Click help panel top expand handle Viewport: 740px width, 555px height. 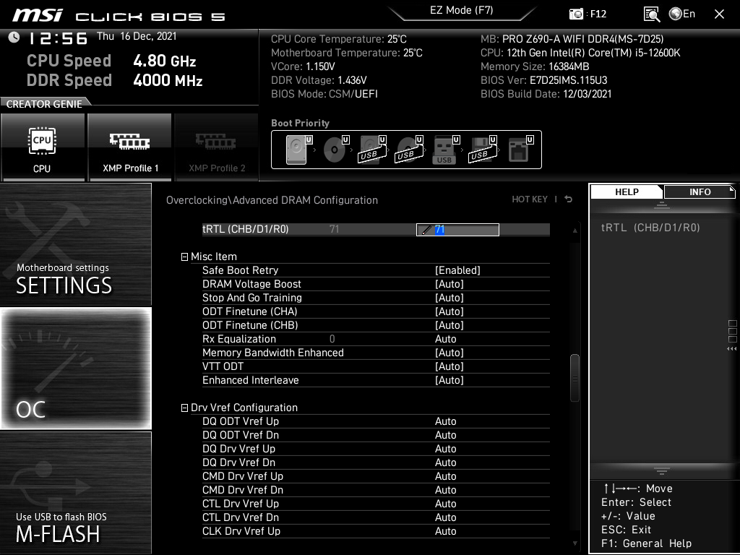(662, 205)
